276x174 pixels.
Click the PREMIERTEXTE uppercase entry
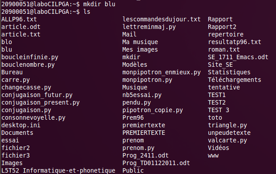point(144,133)
